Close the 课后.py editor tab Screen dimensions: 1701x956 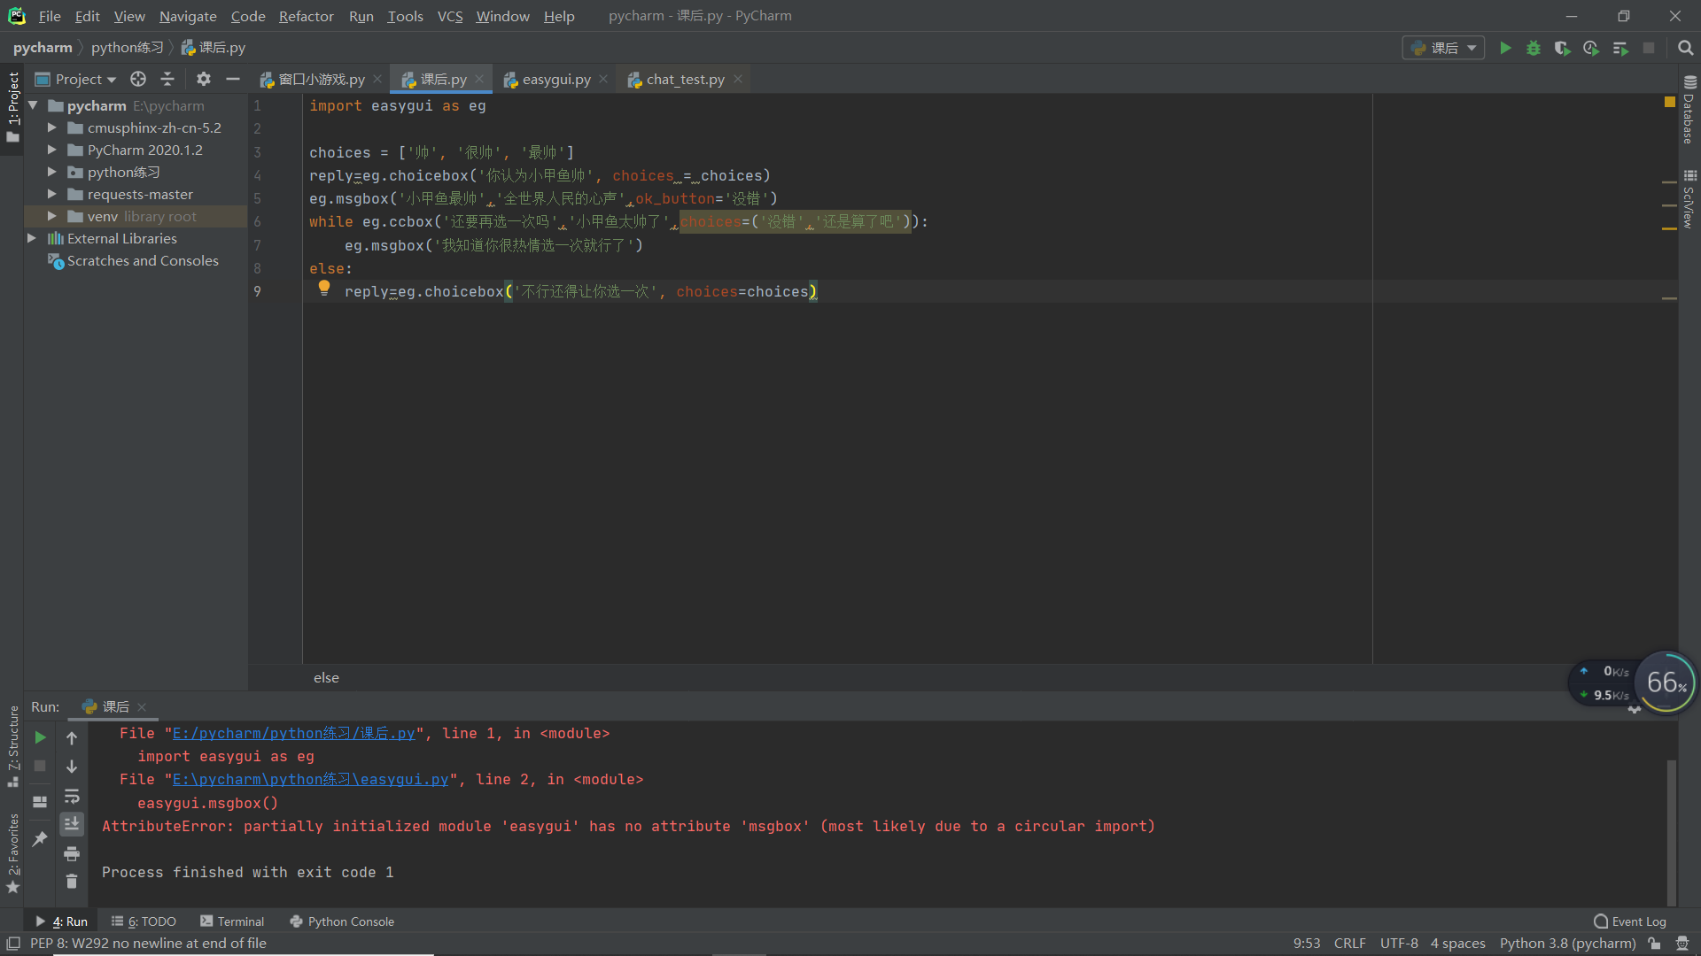tap(479, 79)
